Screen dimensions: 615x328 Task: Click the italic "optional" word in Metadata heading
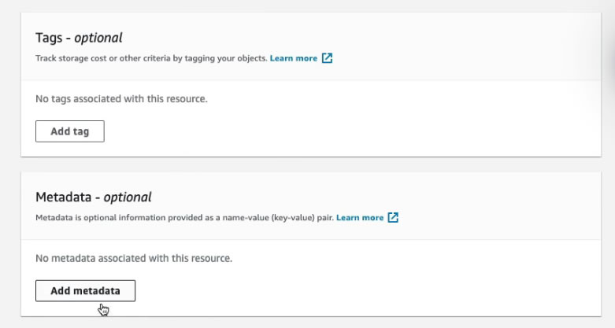tap(128, 197)
